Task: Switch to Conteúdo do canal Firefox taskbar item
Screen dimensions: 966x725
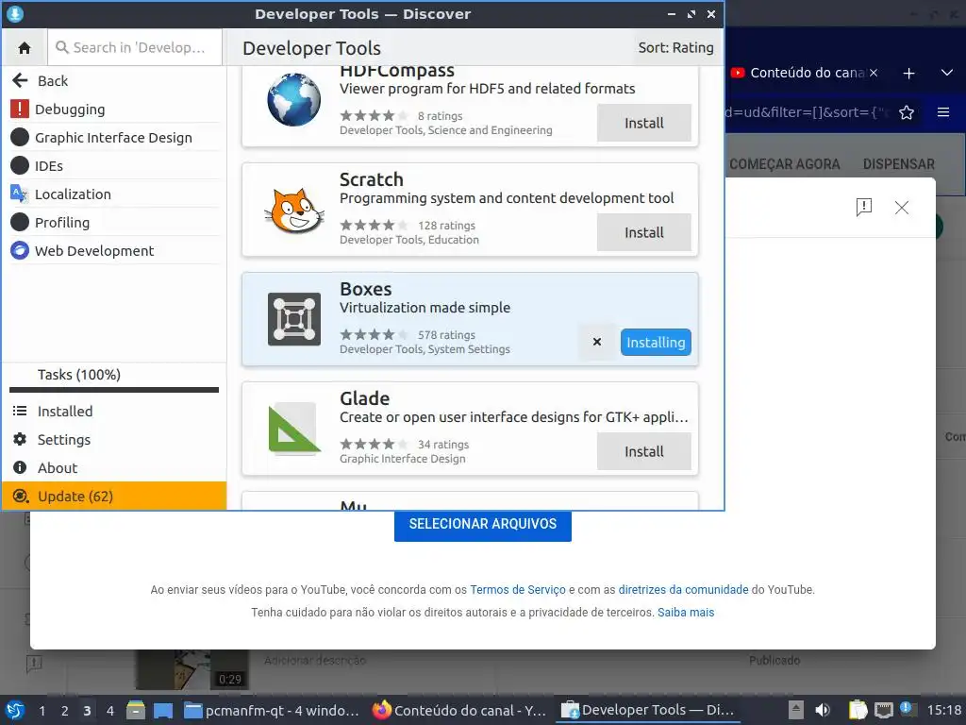Action: pos(459,710)
